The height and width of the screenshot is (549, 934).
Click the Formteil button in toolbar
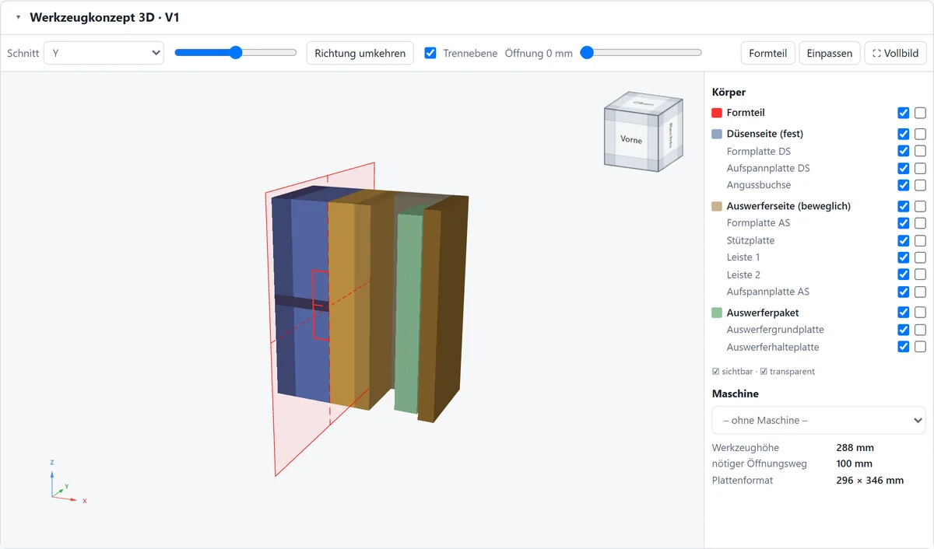[767, 53]
